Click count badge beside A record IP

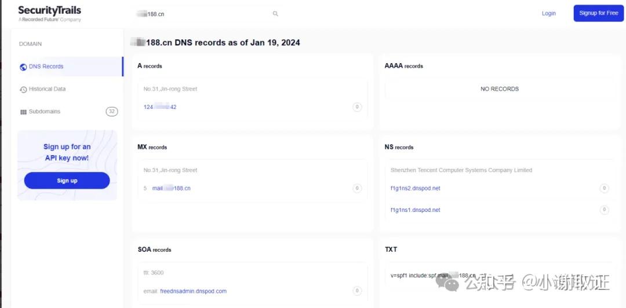coord(357,107)
